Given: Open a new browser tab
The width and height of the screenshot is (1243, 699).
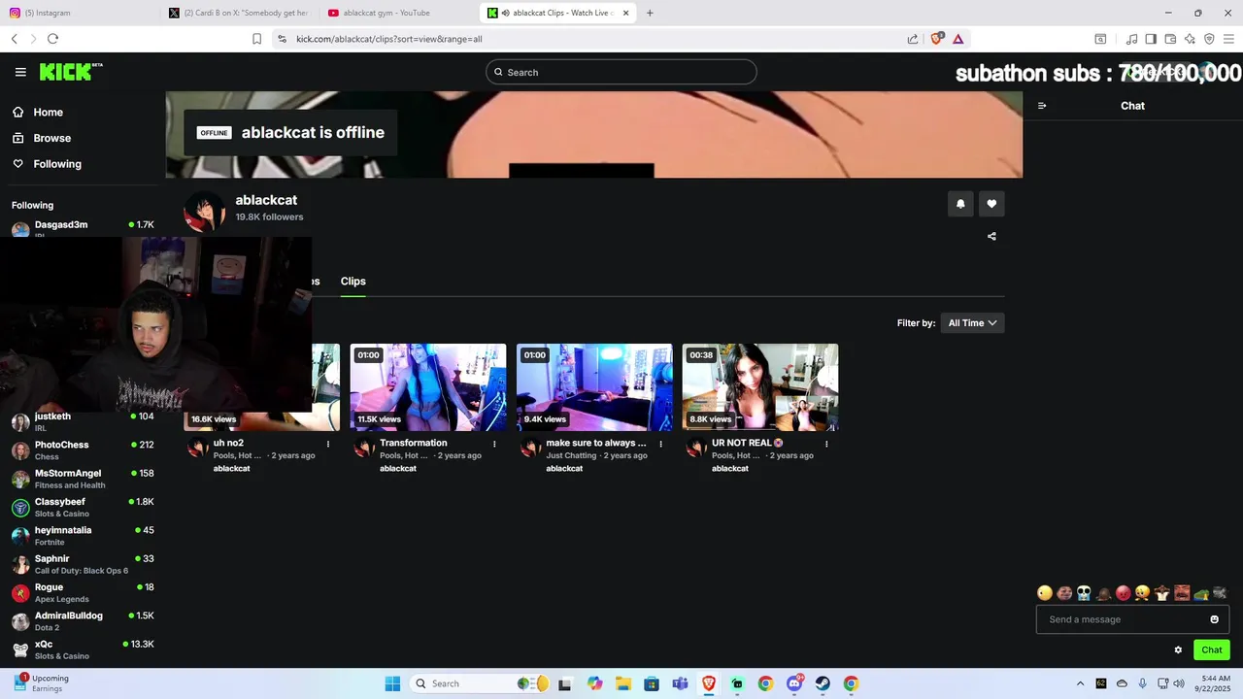Looking at the screenshot, I should 650,13.
